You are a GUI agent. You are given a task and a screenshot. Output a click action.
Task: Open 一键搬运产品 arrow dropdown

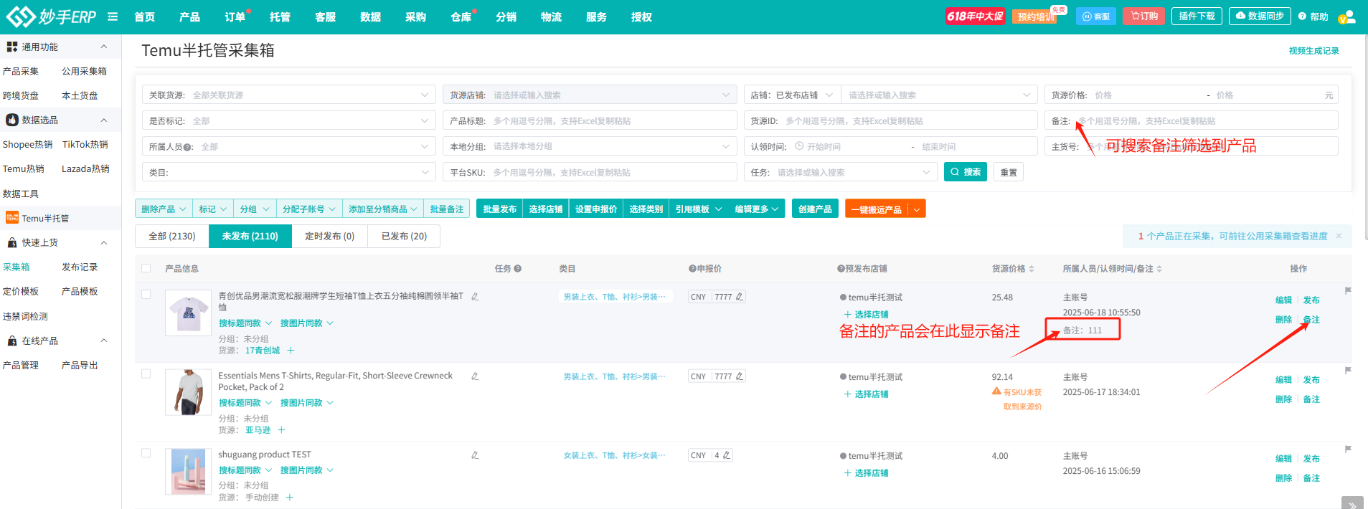pyautogui.click(x=917, y=209)
